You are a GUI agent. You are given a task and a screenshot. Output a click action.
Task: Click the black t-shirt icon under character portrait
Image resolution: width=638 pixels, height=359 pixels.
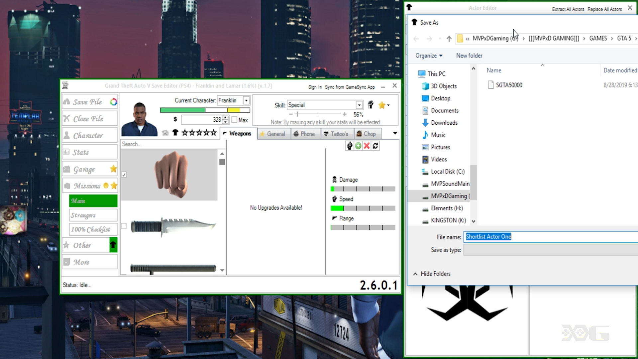pyautogui.click(x=175, y=133)
